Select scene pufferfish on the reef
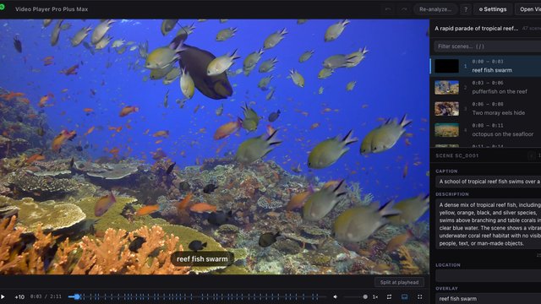 (486, 87)
